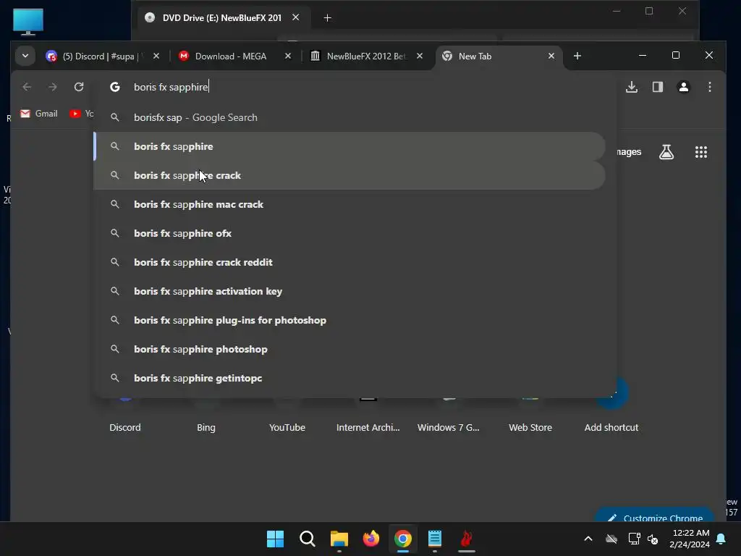Open the Notepad taskbar icon
The image size is (741, 556).
point(435,539)
